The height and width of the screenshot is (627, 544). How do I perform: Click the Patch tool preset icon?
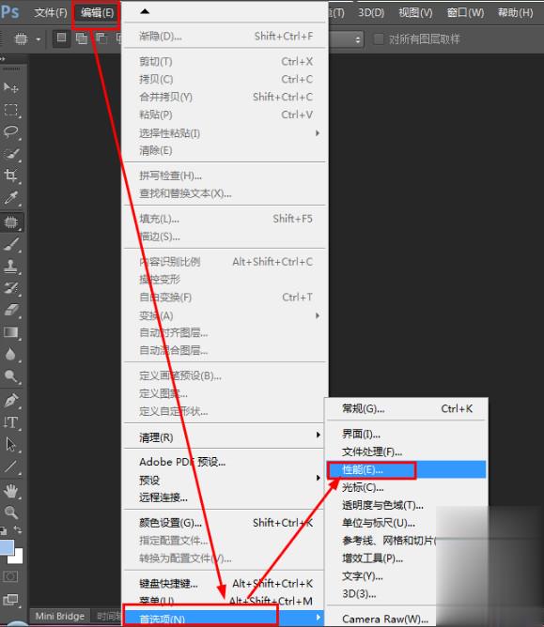[x=22, y=38]
